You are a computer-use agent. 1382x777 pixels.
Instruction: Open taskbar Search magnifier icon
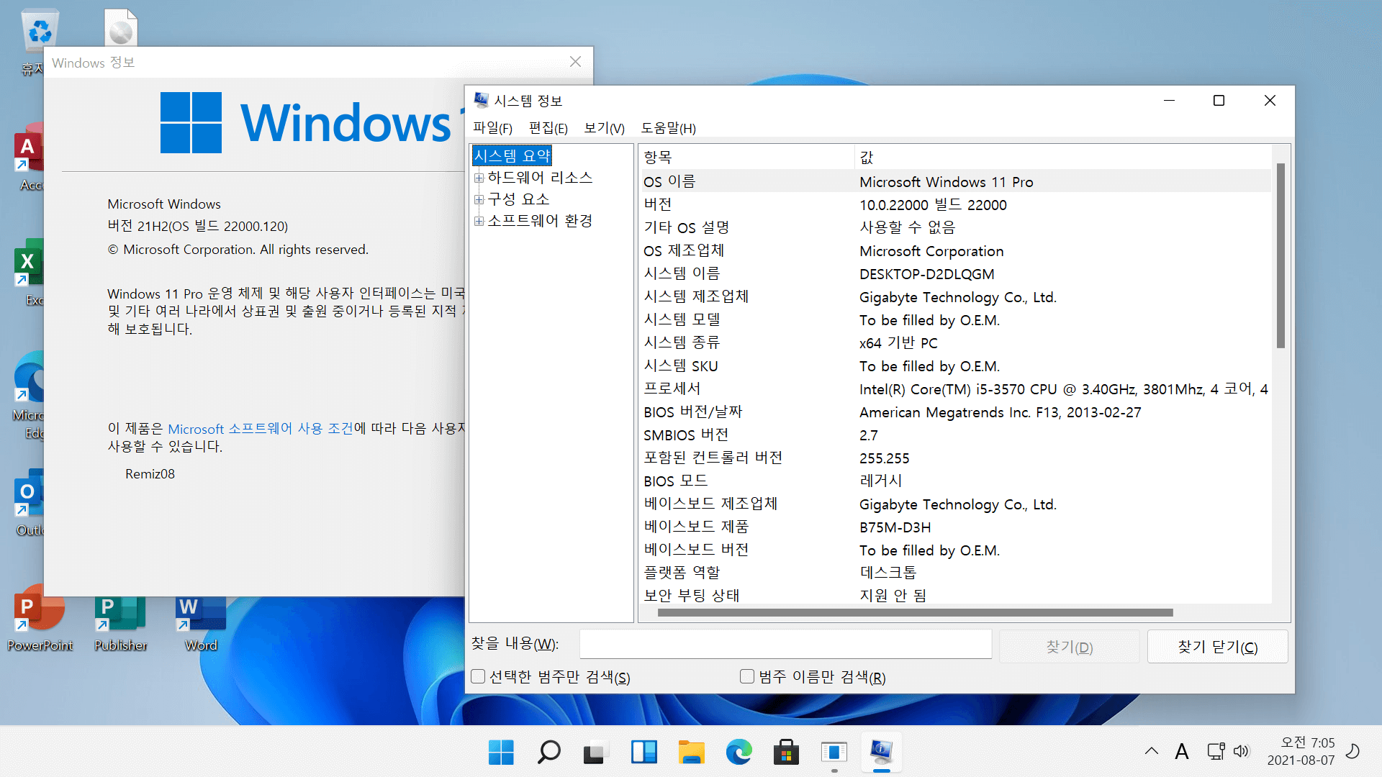(x=548, y=753)
